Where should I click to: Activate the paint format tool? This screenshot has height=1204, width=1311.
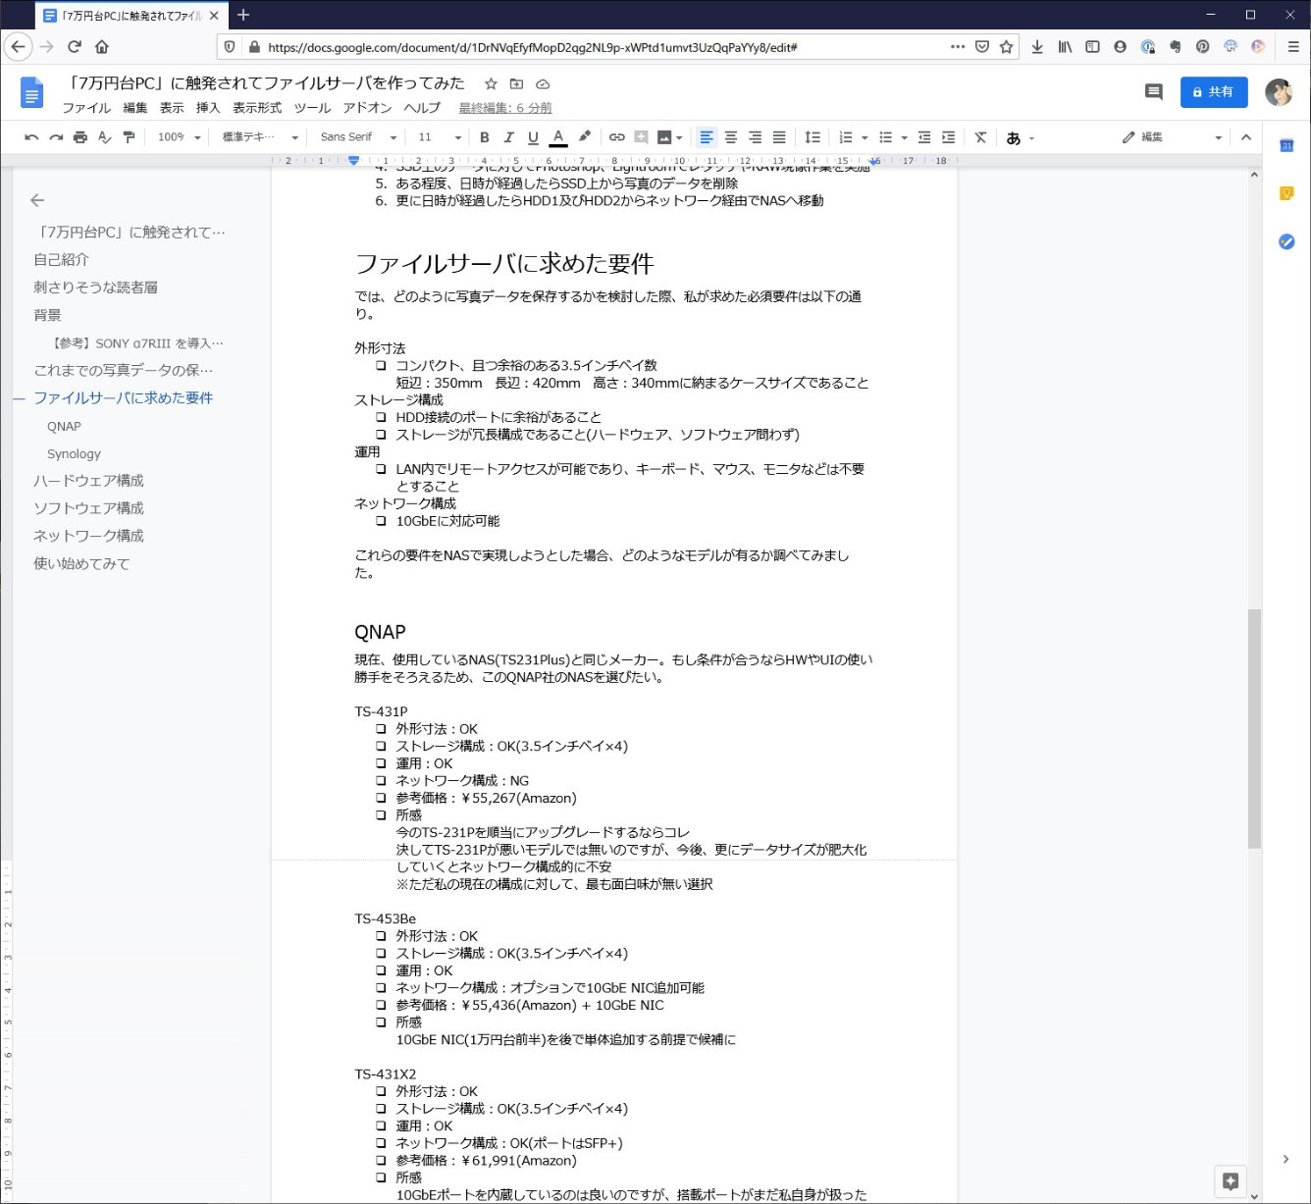click(130, 137)
